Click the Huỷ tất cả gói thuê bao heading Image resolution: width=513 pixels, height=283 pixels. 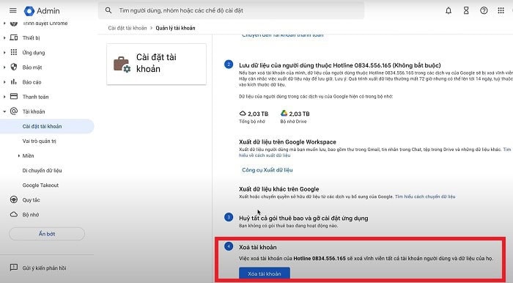click(x=303, y=218)
